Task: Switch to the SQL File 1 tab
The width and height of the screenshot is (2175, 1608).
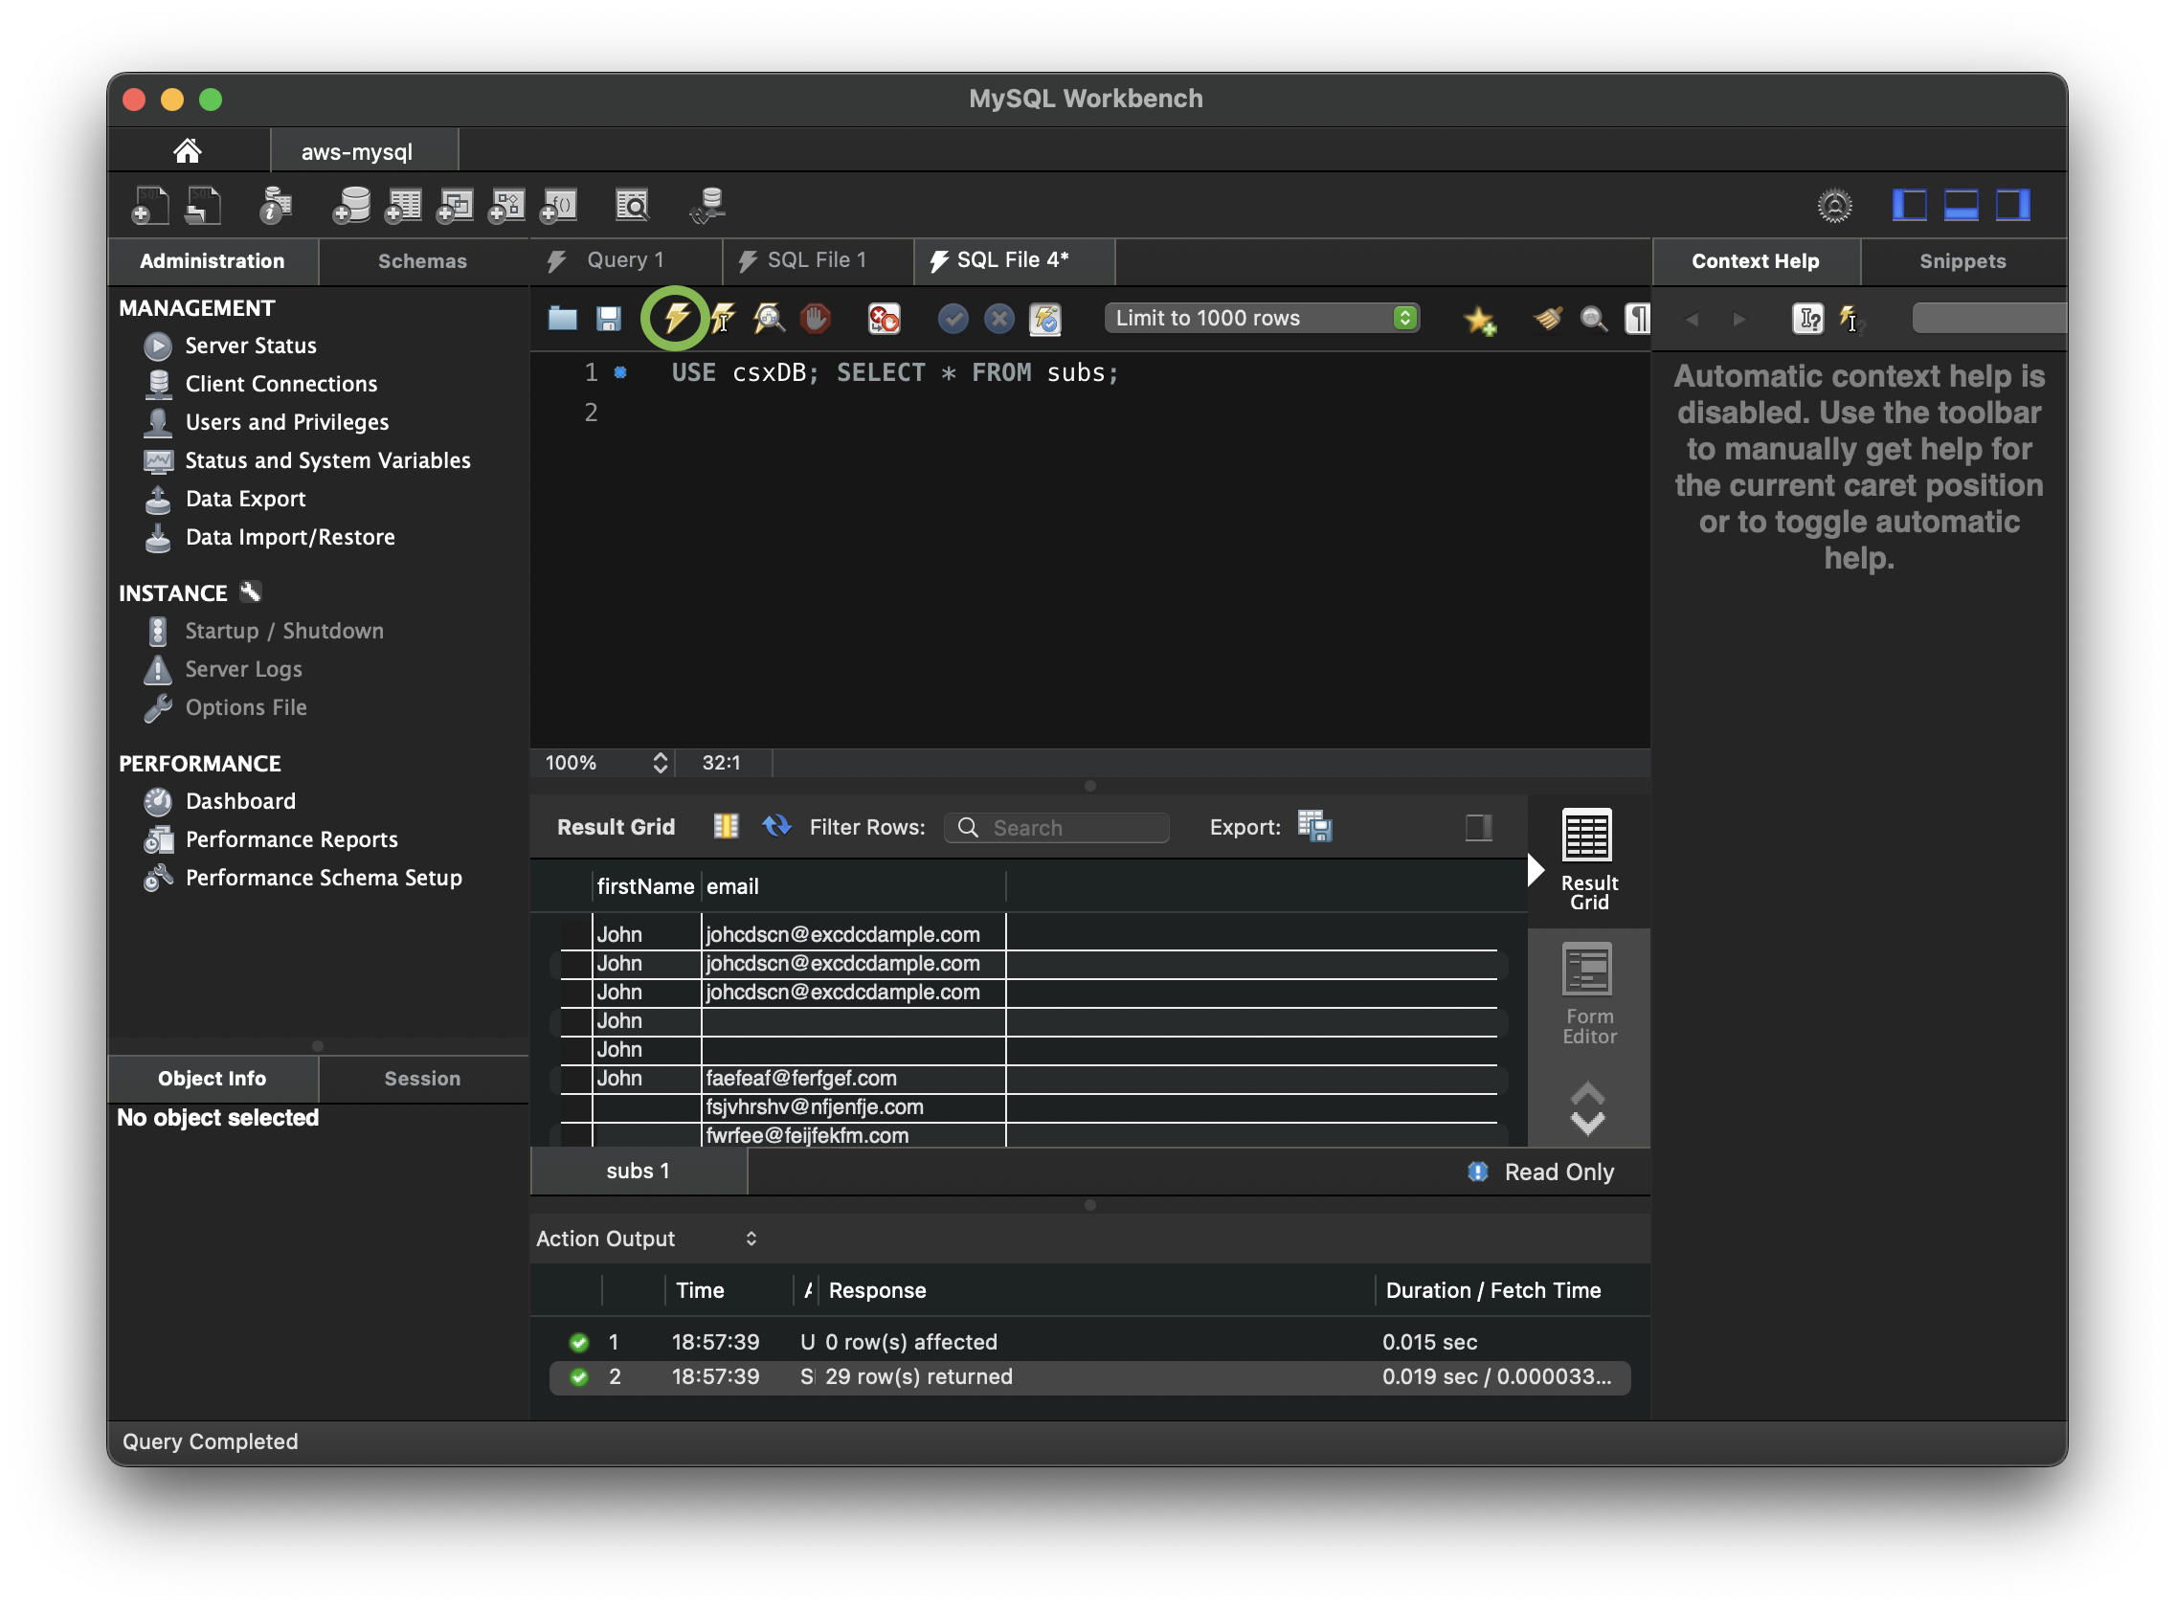Action: coord(816,260)
